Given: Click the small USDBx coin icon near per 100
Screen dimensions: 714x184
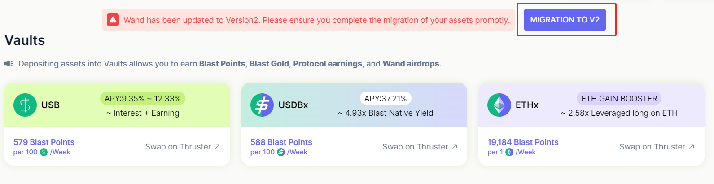Looking at the screenshot, I should (x=281, y=152).
